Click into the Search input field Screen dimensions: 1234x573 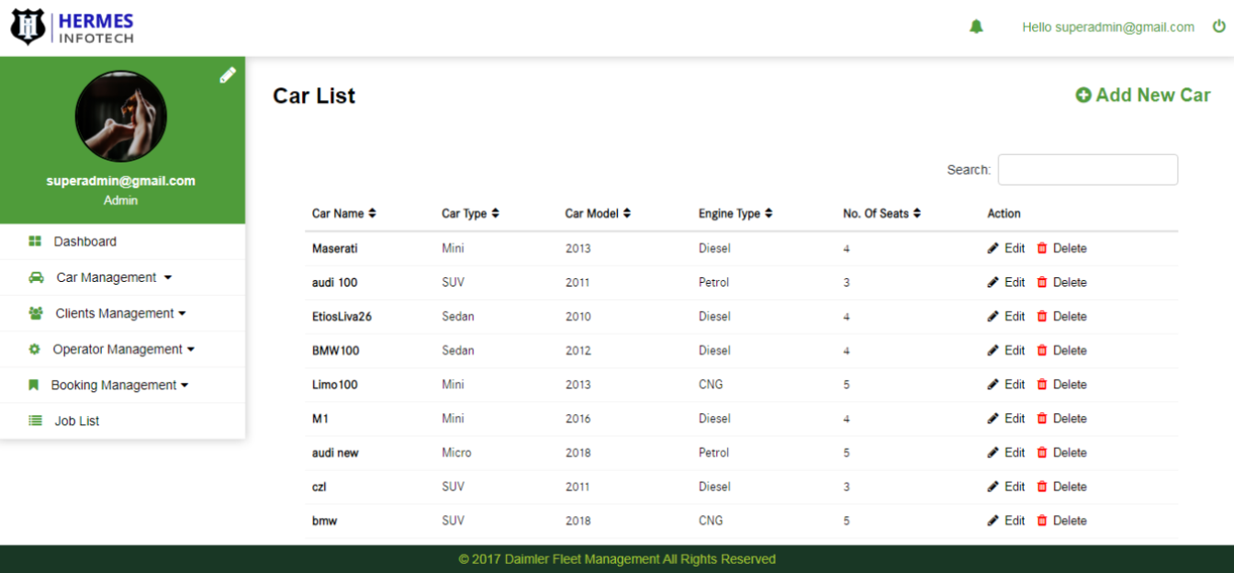[1088, 170]
